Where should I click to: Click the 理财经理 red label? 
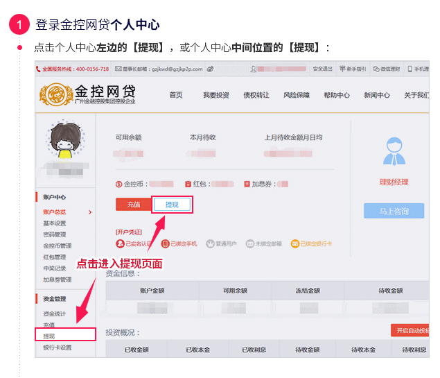pos(394,182)
